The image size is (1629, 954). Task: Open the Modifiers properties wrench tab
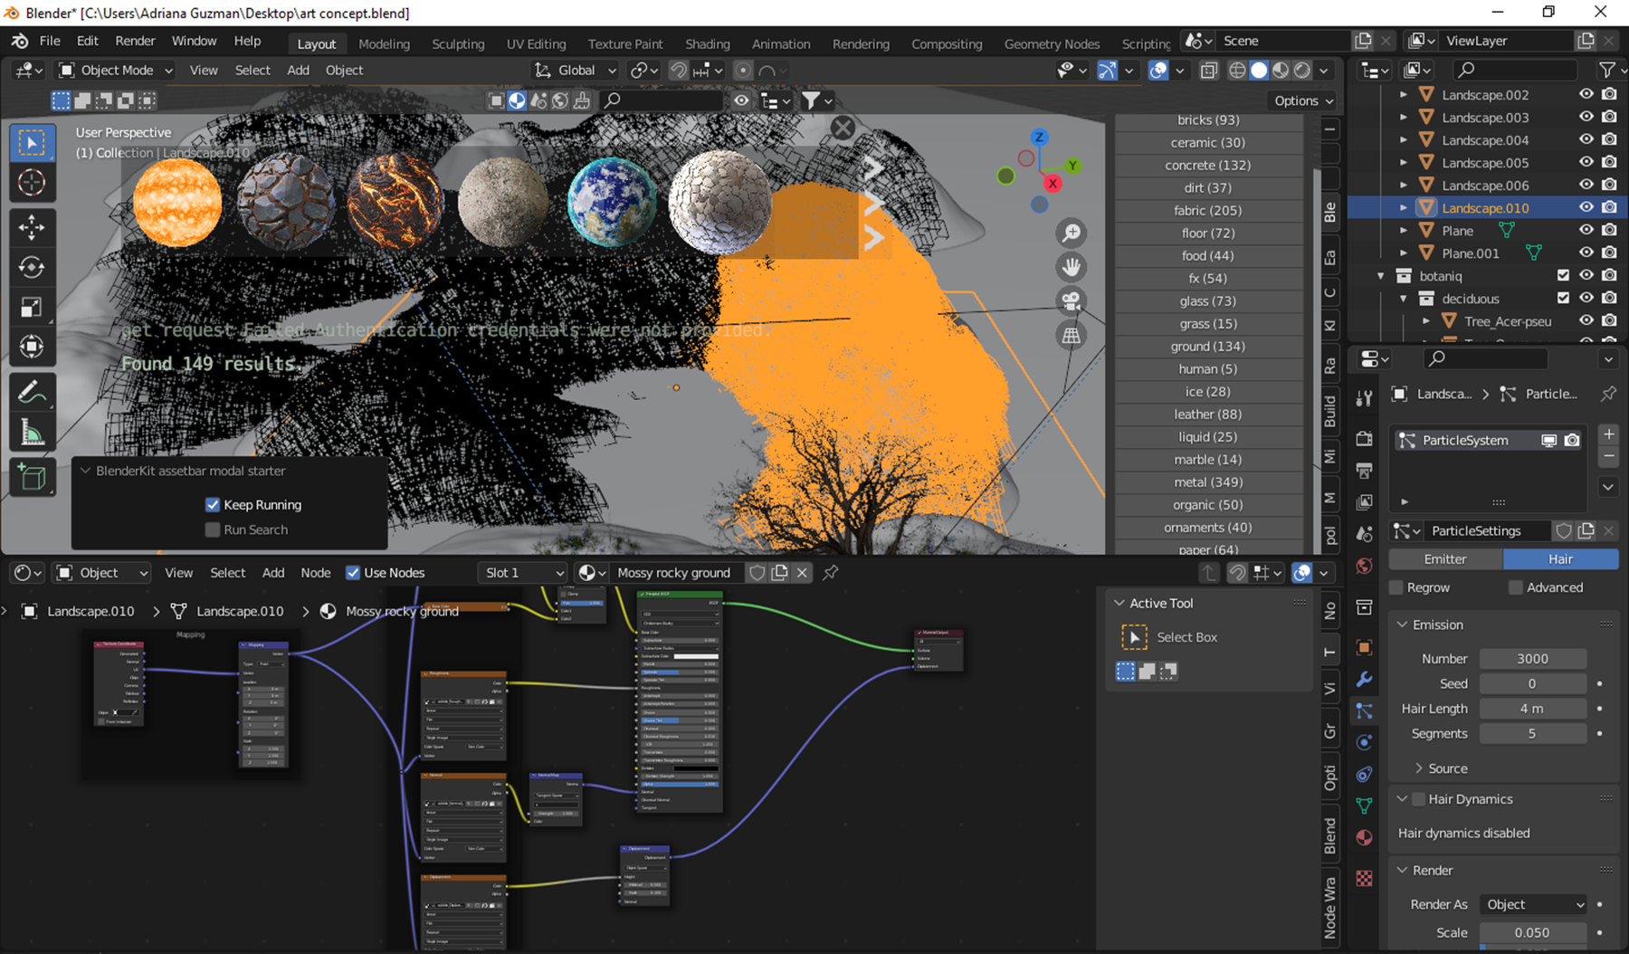[x=1364, y=679]
